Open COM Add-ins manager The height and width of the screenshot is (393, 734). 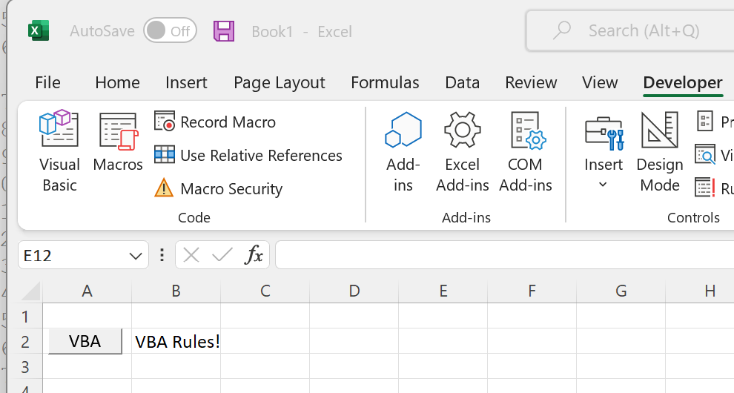pos(525,151)
